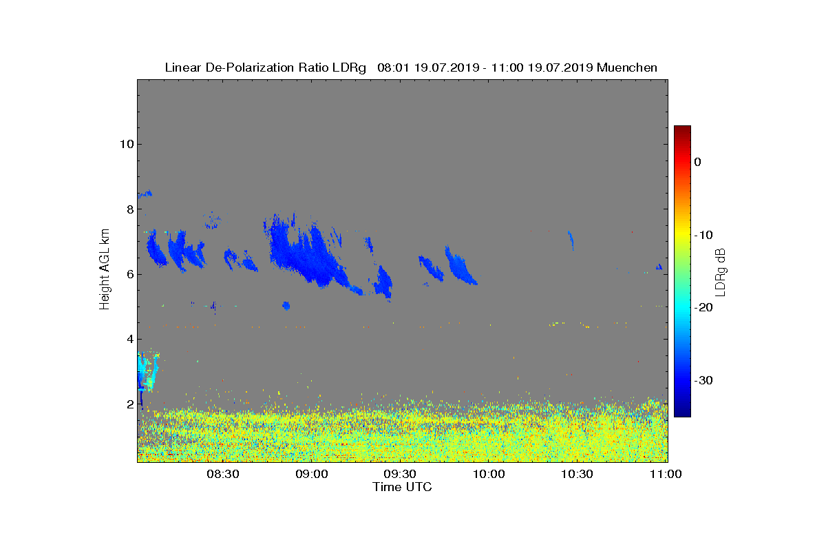Click the height tick label 2

[129, 404]
